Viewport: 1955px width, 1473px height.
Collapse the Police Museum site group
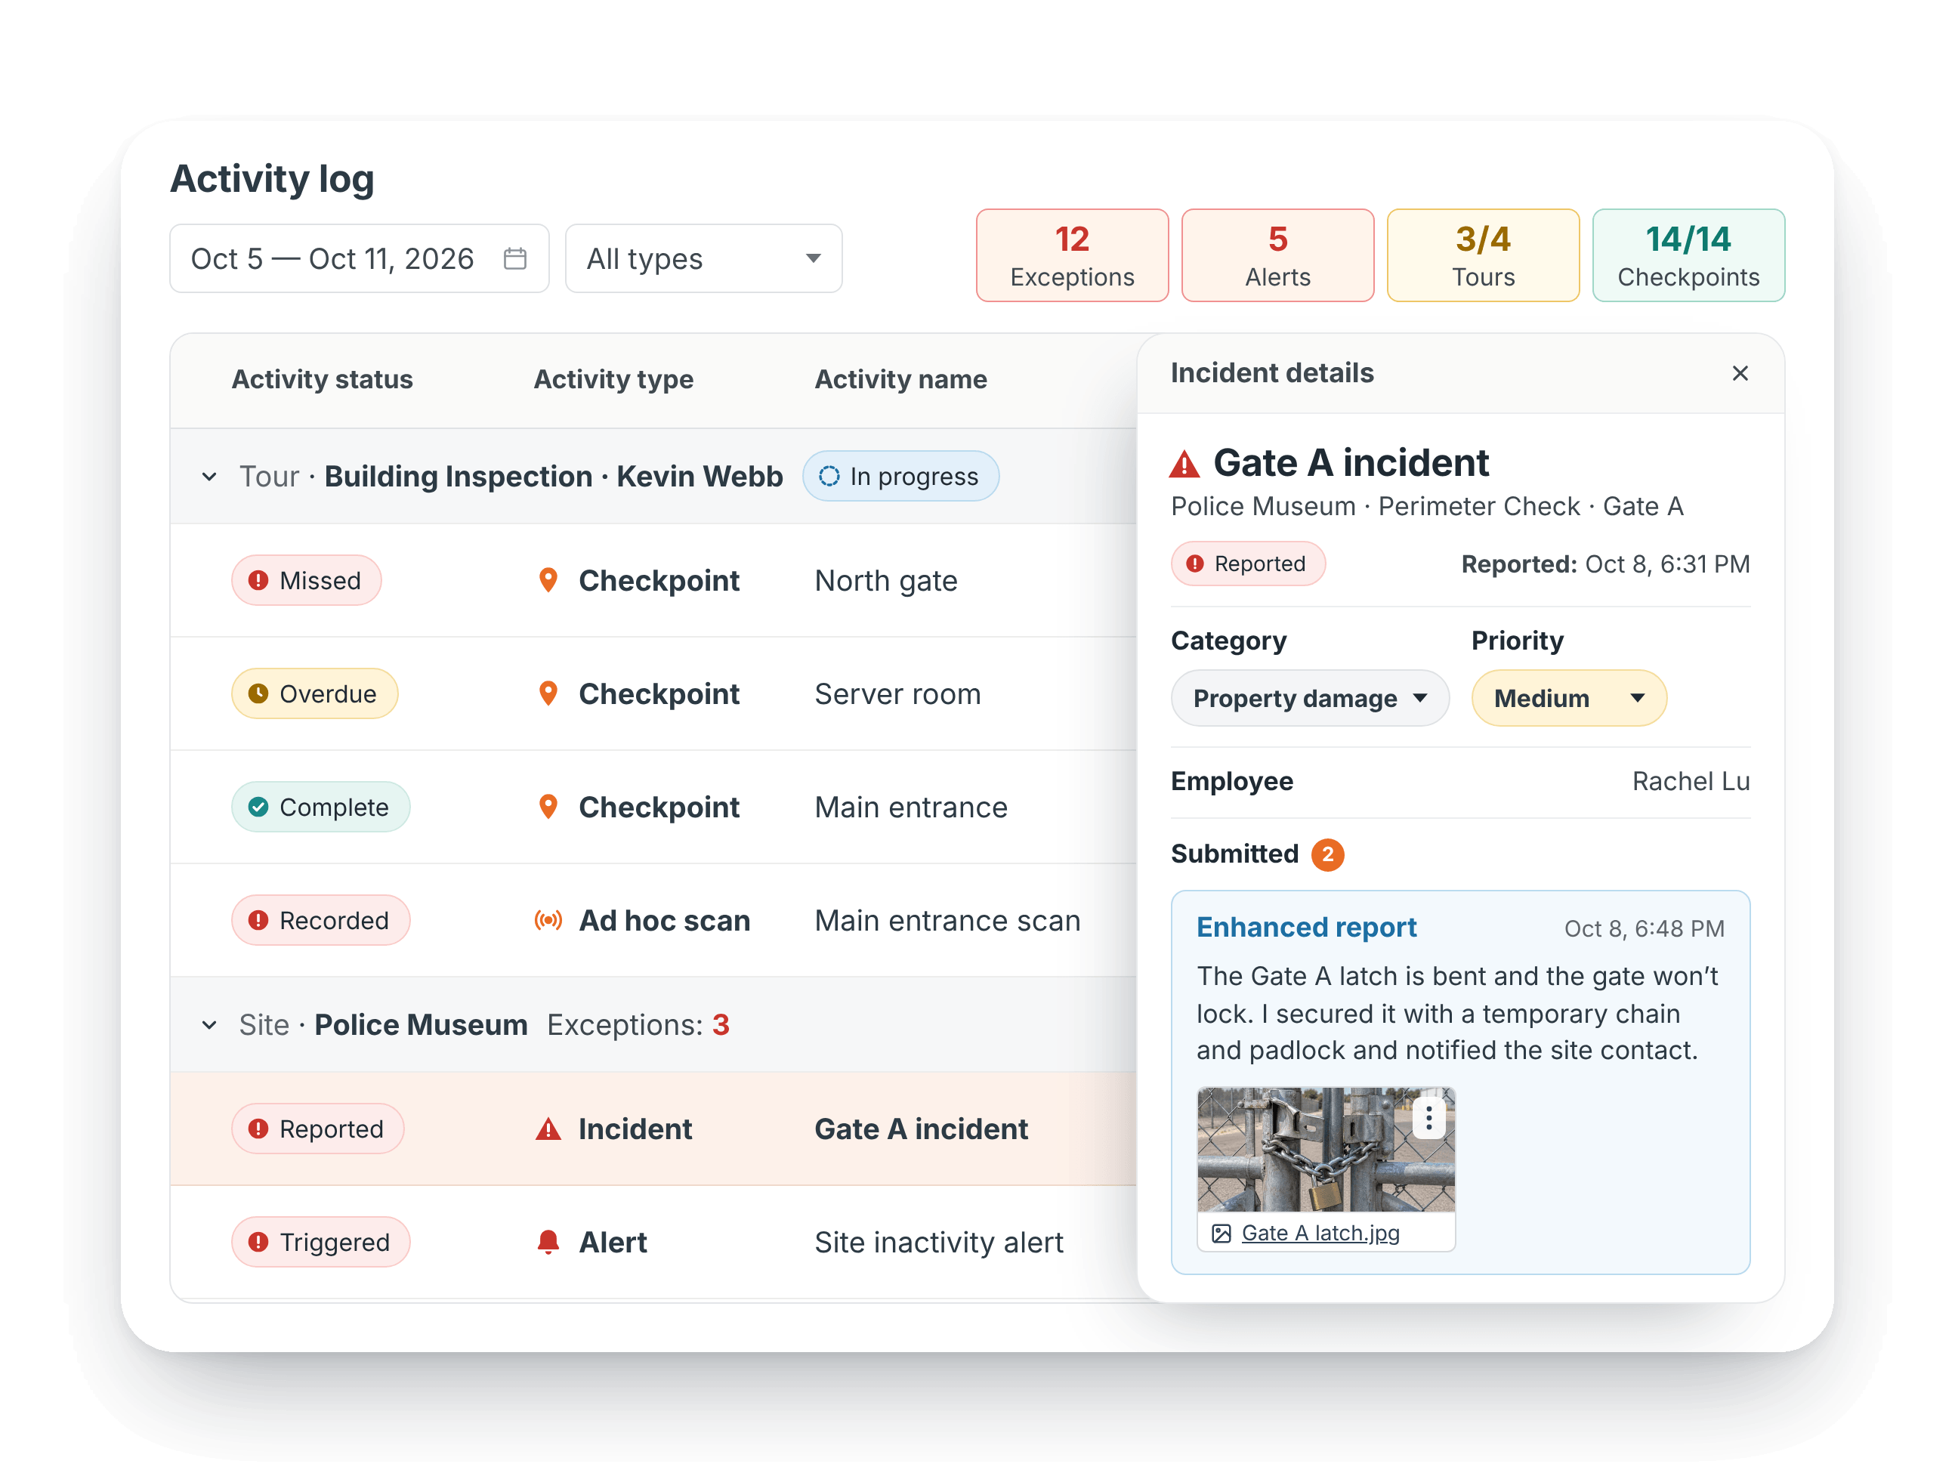click(209, 1025)
